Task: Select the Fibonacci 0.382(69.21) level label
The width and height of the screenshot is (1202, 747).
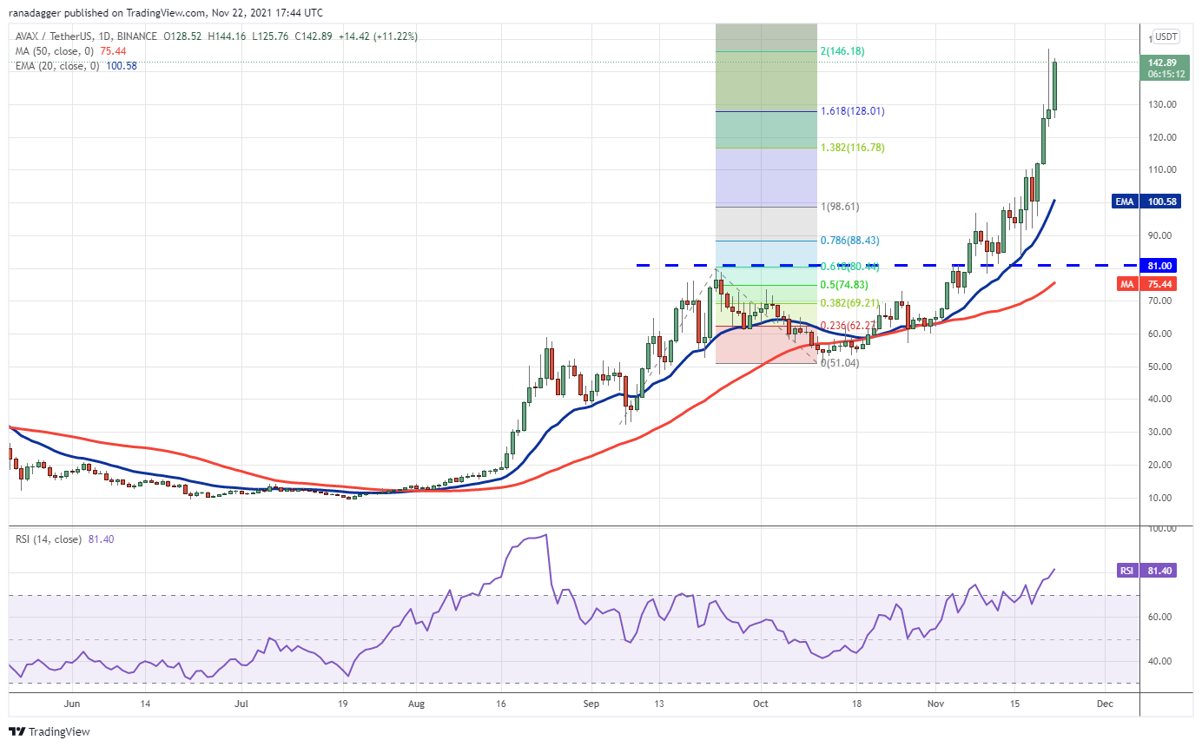Action: pyautogui.click(x=852, y=304)
